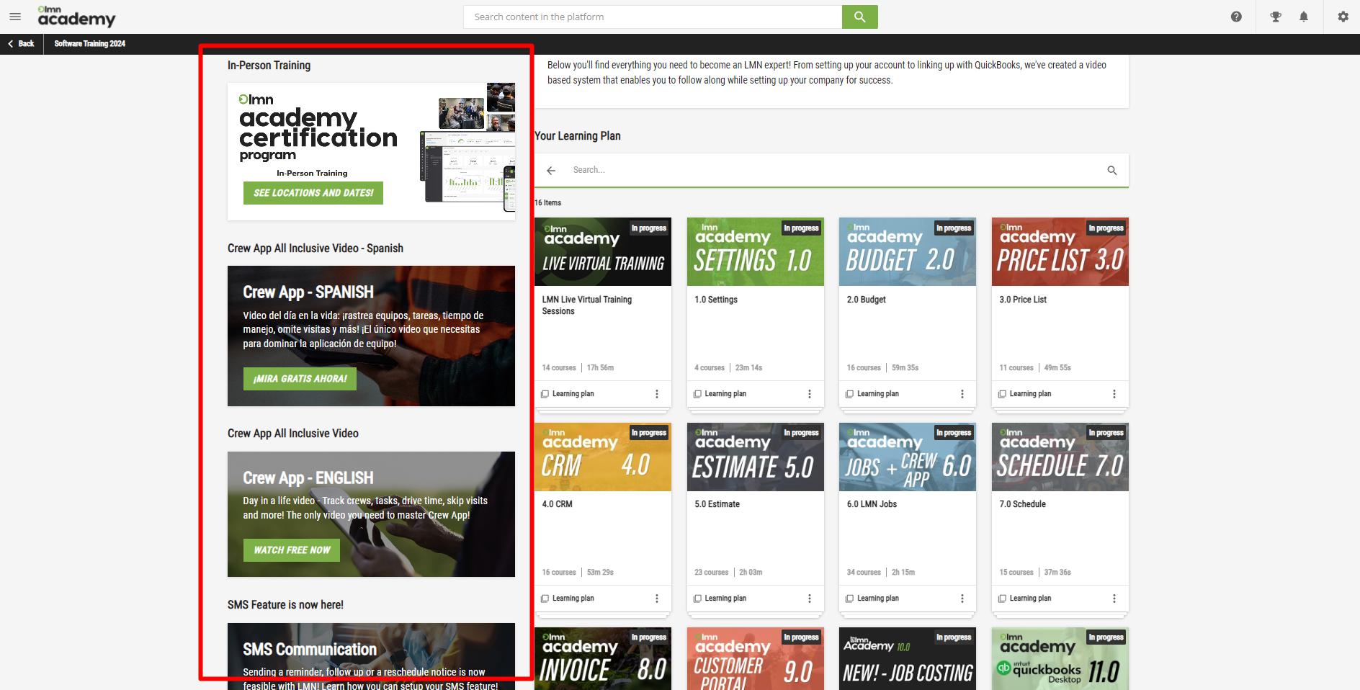
Task: Click the green search magnifier button
Action: pos(859,17)
